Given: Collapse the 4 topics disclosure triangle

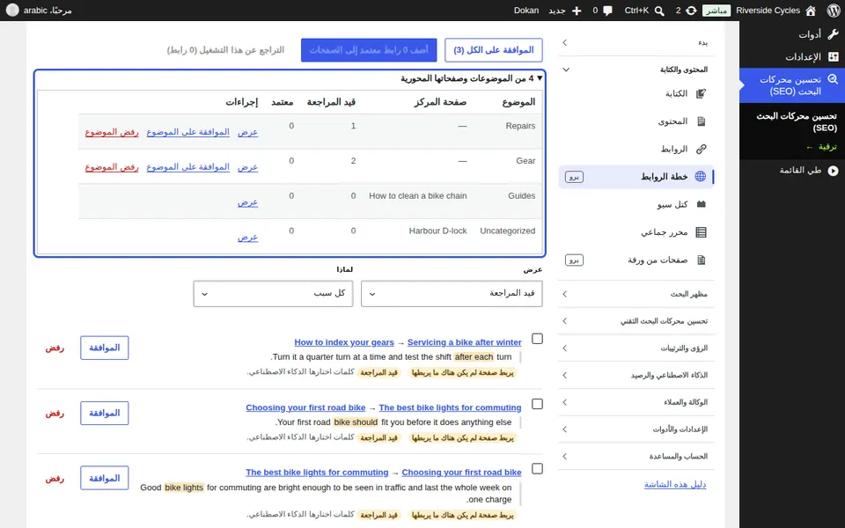Looking at the screenshot, I should tap(540, 78).
